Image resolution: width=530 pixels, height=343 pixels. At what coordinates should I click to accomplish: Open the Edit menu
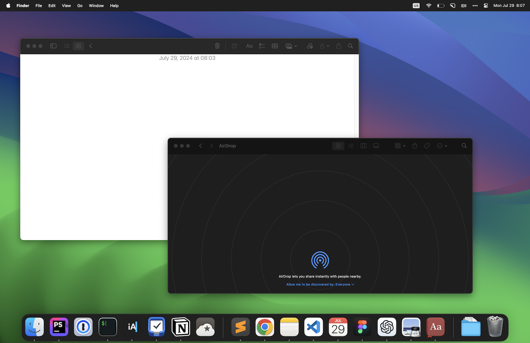pos(52,6)
